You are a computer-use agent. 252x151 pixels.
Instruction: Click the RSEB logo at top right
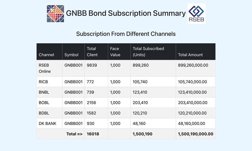196,14
